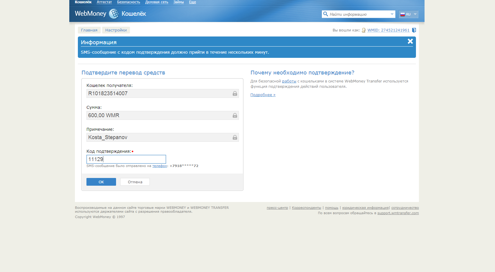Click the Сумма field showing 600,00 WMR
The width and height of the screenshot is (495, 272).
163,115
